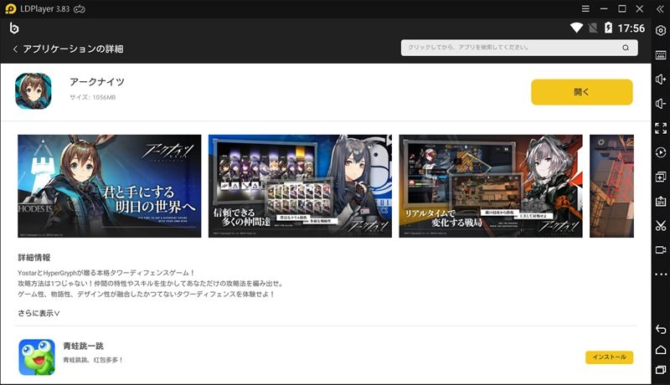This screenshot has height=385, width=670.
Task: Click the no-SIM signal status icon
Action: pyautogui.click(x=593, y=28)
